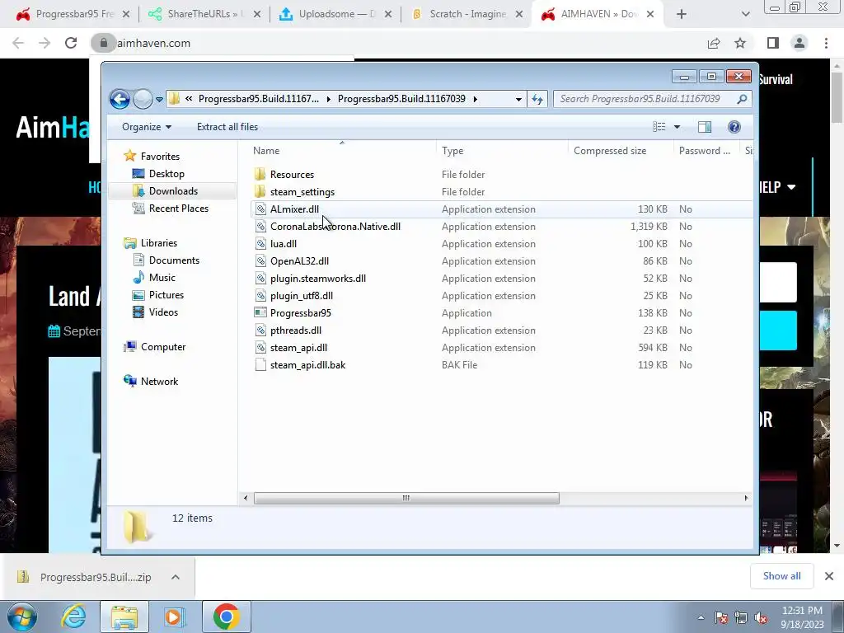This screenshot has height=633, width=844.
Task: Open Chrome profile icon
Action: tap(799, 43)
